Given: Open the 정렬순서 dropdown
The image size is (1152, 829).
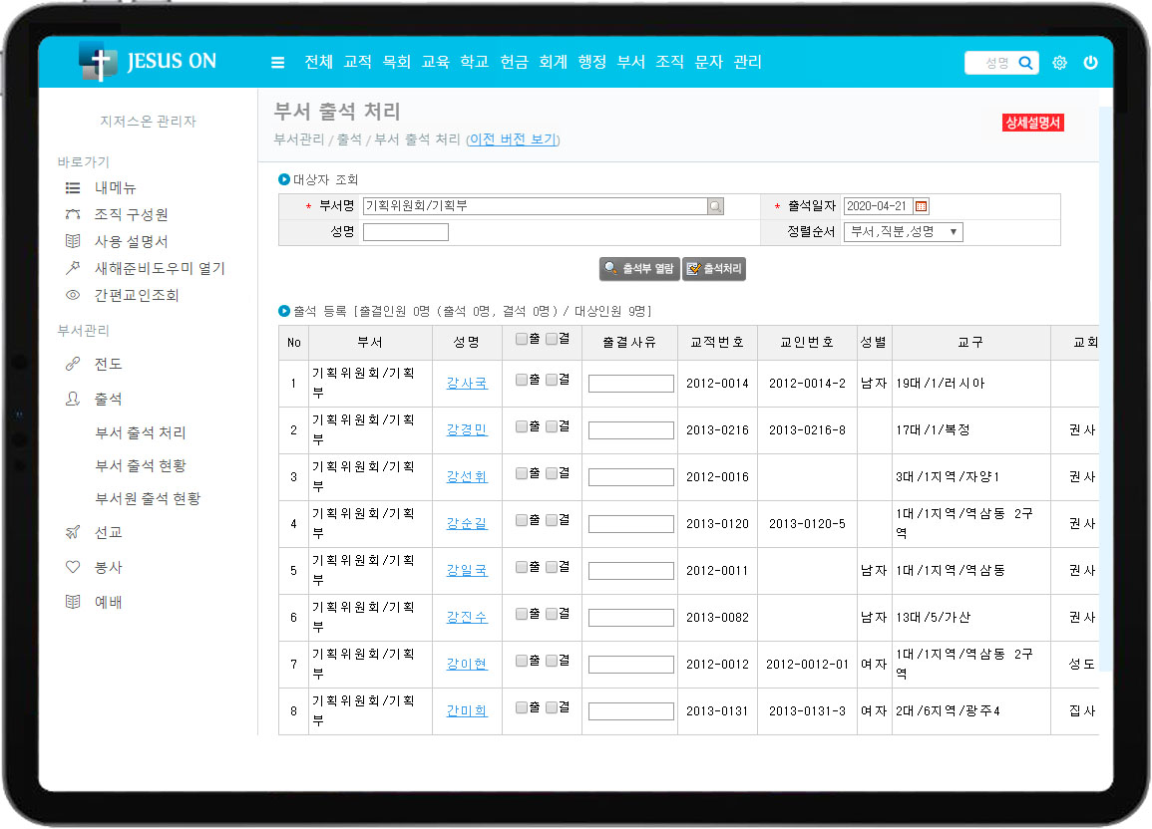Looking at the screenshot, I should tap(903, 232).
